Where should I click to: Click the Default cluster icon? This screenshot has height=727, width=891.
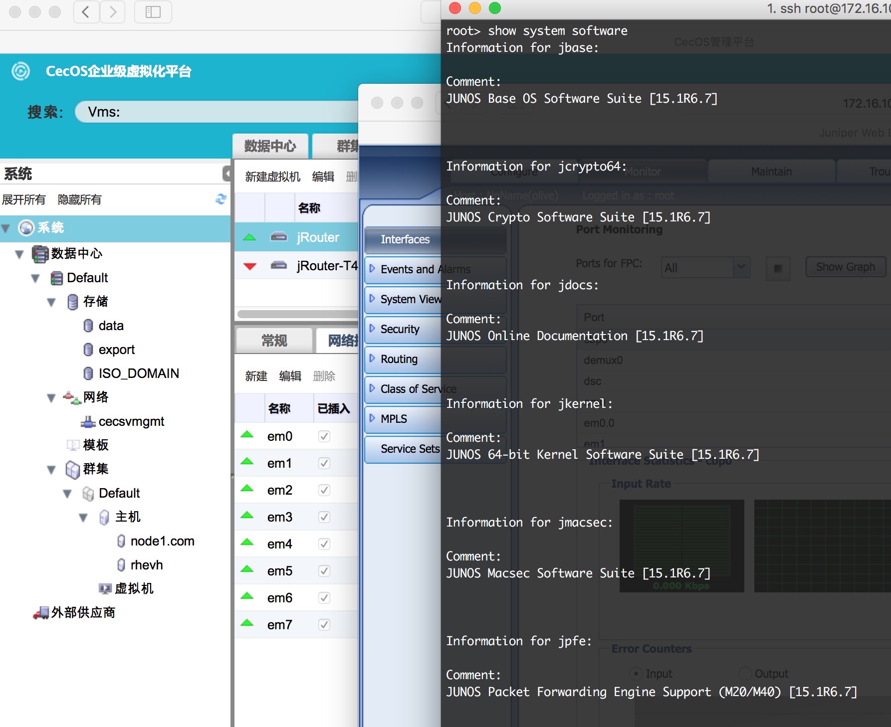pos(88,494)
